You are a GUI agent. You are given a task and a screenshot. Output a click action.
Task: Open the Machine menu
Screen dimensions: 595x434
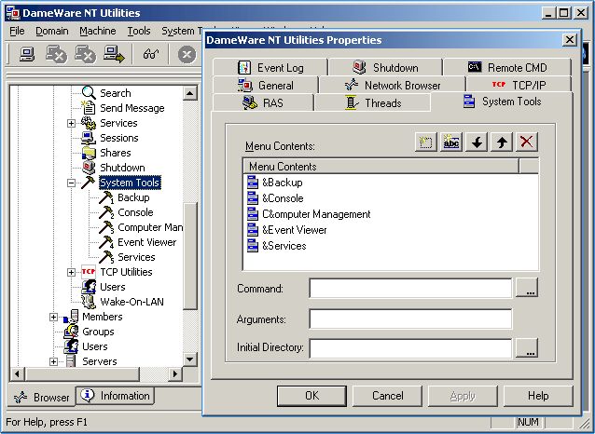click(98, 31)
